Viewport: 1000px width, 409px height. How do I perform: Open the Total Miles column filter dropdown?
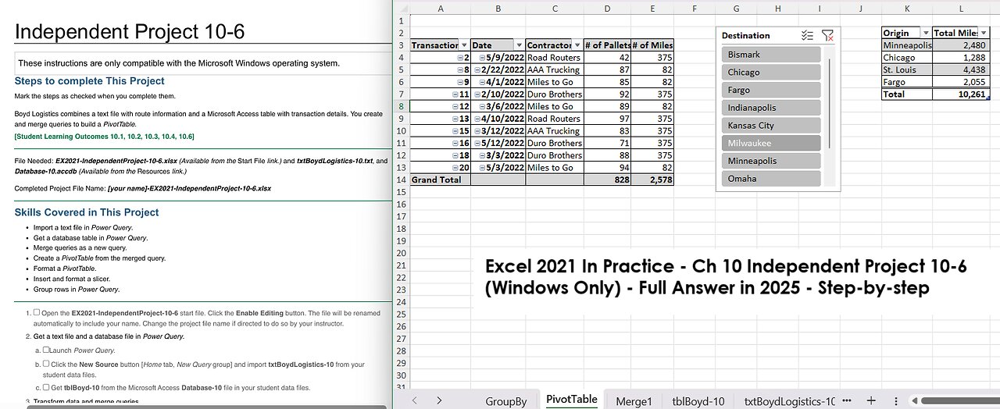tap(984, 33)
